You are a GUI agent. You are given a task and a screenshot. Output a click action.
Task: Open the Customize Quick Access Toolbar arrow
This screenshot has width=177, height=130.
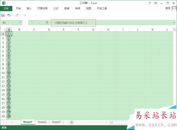25,15
